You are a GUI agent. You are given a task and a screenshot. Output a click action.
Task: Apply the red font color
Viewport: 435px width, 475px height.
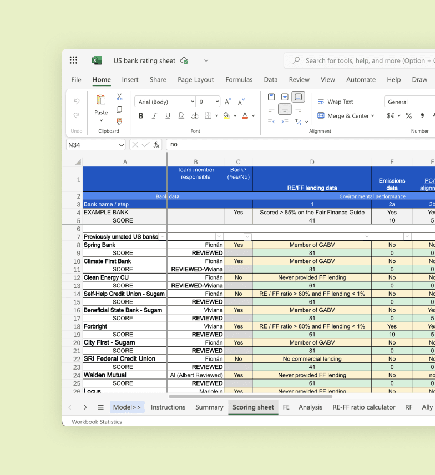click(245, 115)
